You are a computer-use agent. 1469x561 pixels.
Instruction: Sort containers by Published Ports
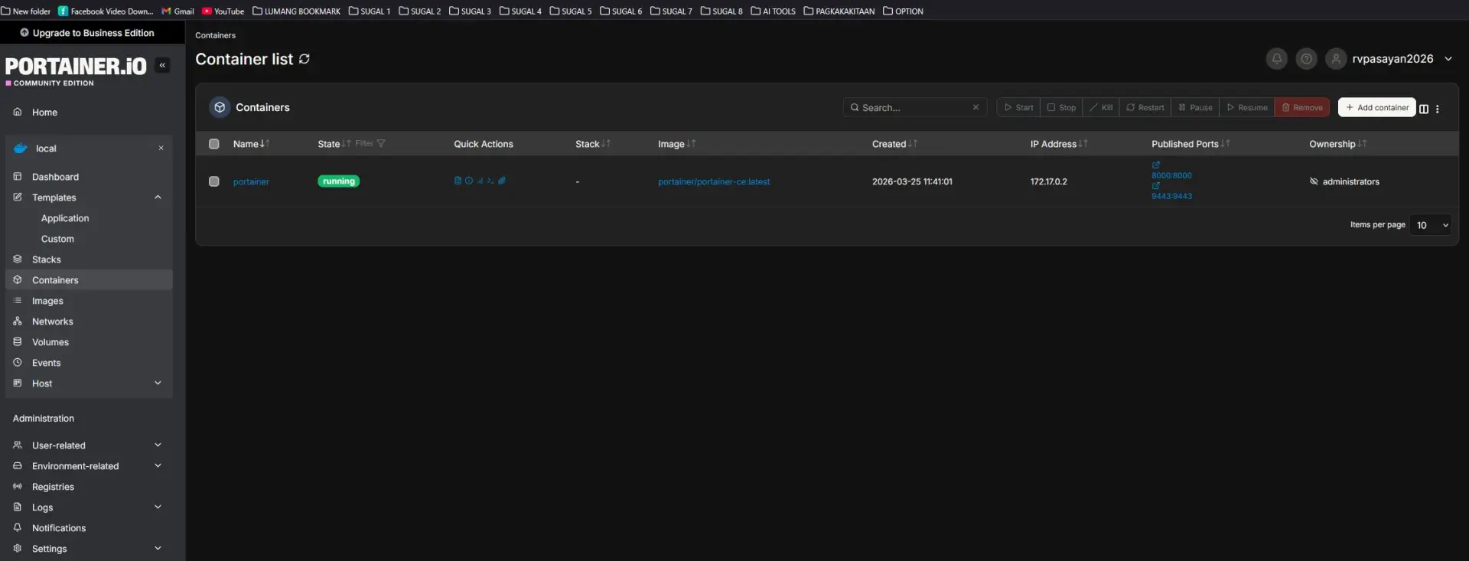click(1191, 144)
